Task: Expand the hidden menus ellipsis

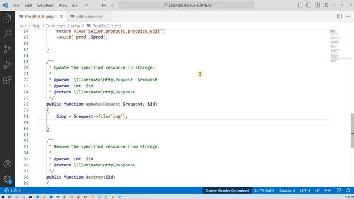Action: pos(86,5)
